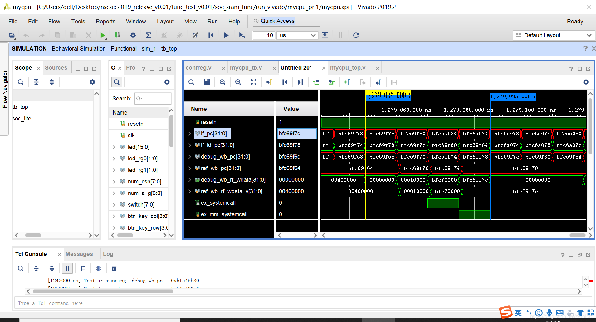Click the Step simulation icon

pos(325,35)
